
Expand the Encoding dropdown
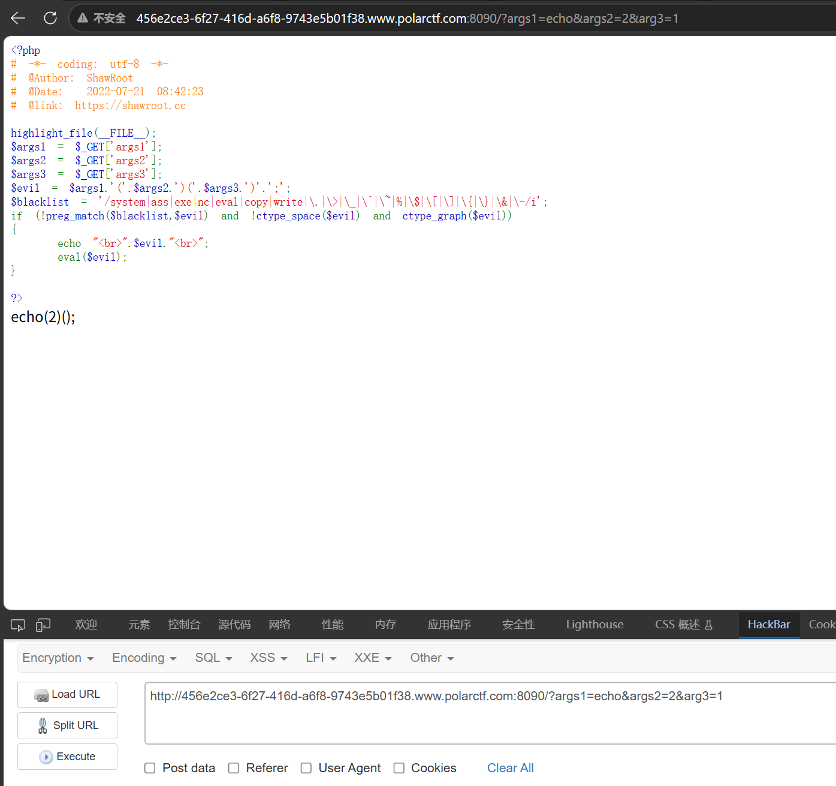(144, 658)
